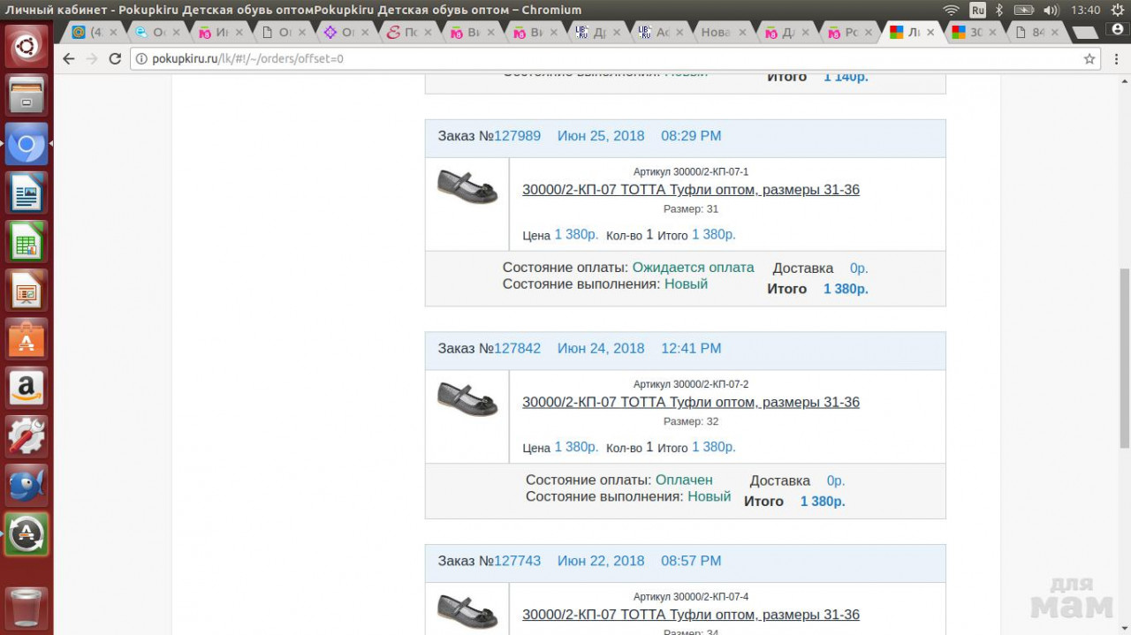Open the system clock menu showing 13:40
Image resolution: width=1131 pixels, height=635 pixels.
(1085, 10)
